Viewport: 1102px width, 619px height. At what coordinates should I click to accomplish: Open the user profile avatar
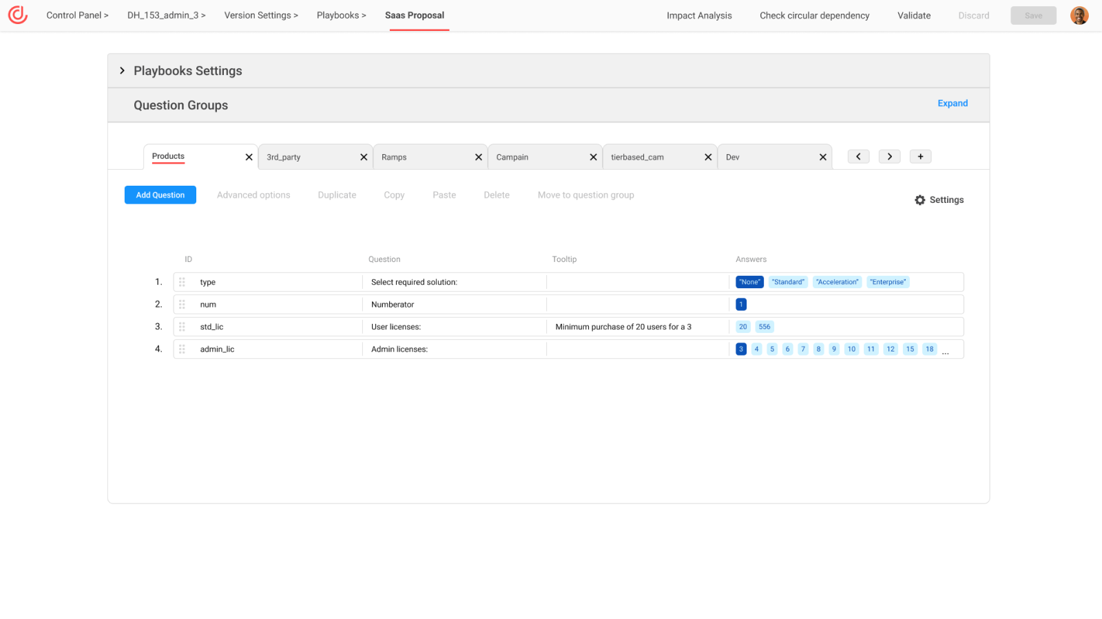1079,14
